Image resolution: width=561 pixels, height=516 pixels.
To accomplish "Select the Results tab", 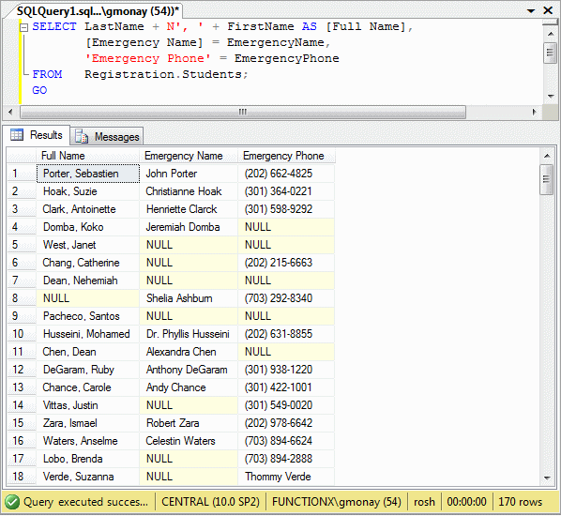I will click(x=37, y=135).
